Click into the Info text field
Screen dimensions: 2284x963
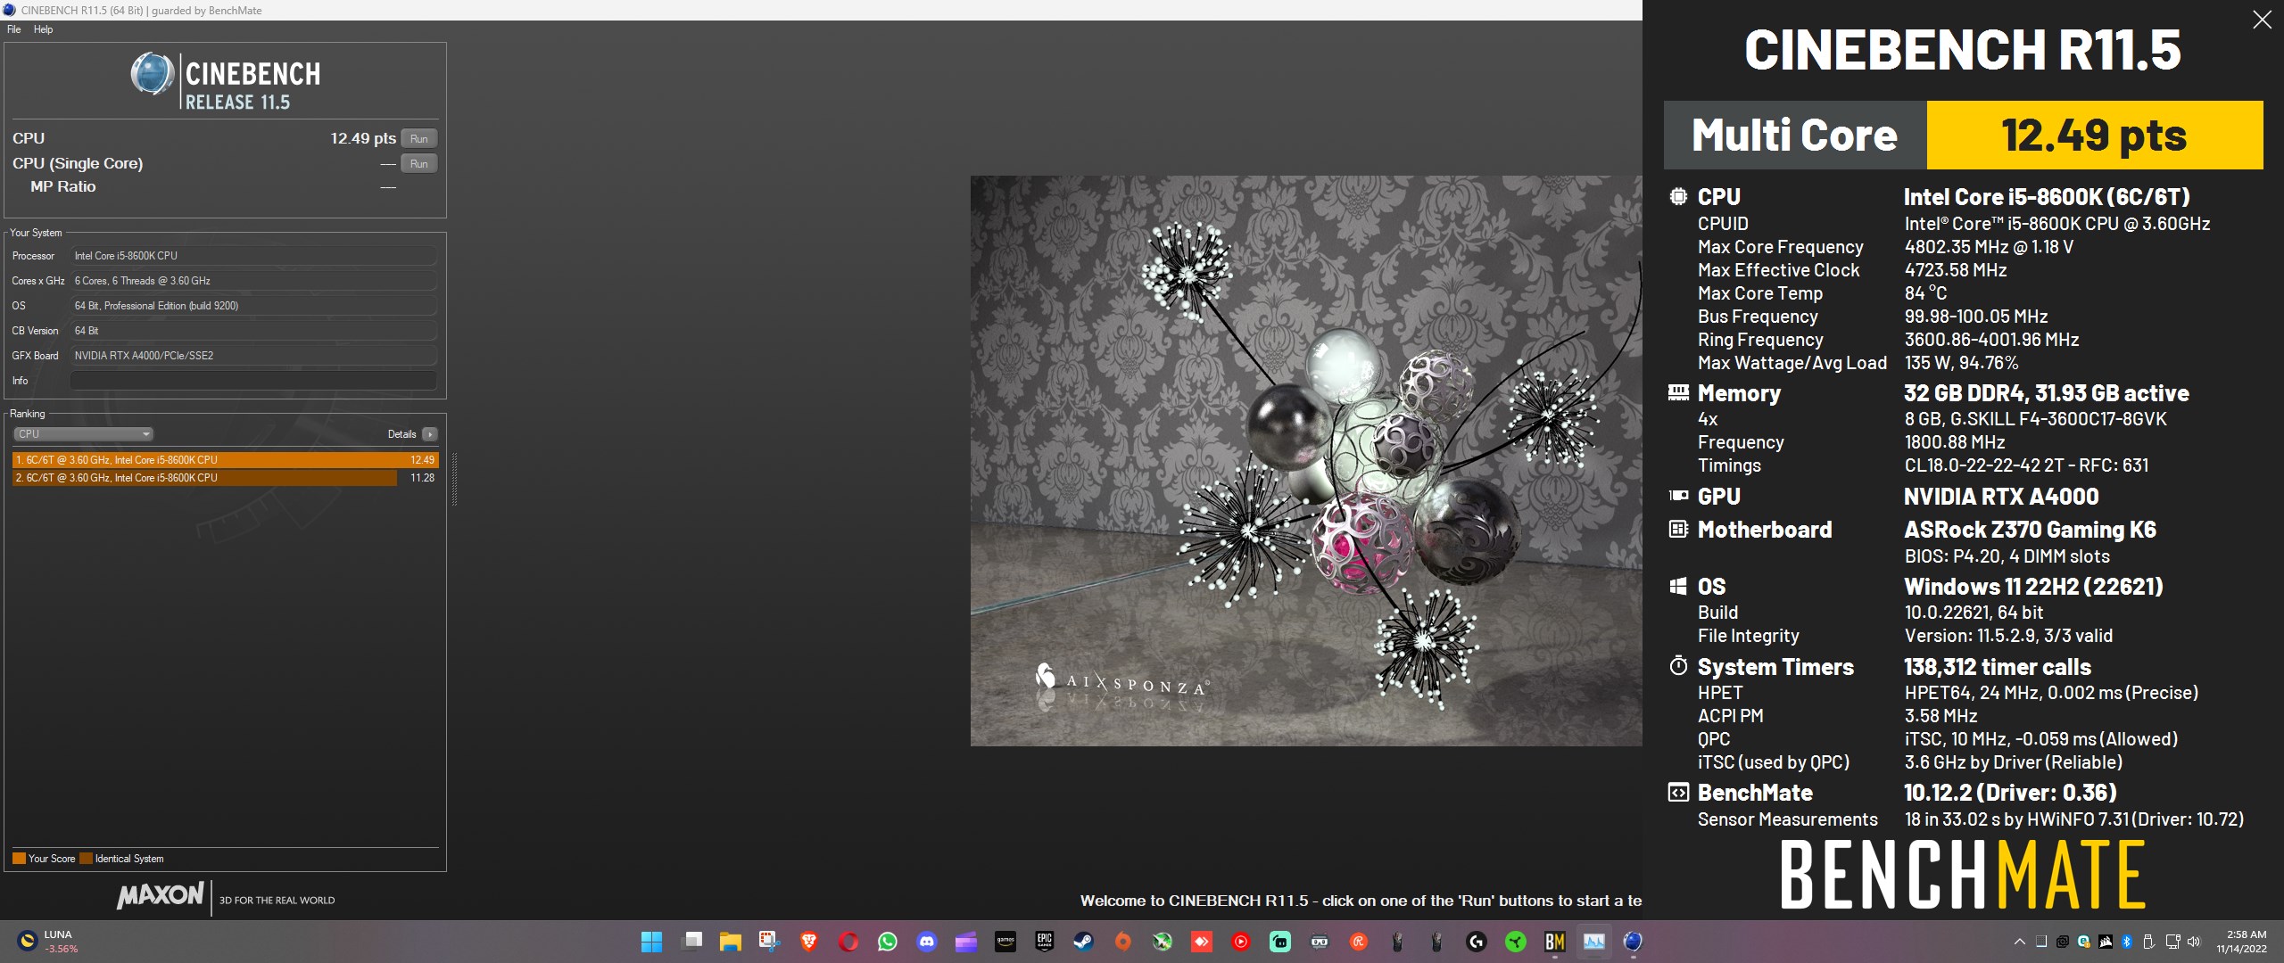click(253, 381)
